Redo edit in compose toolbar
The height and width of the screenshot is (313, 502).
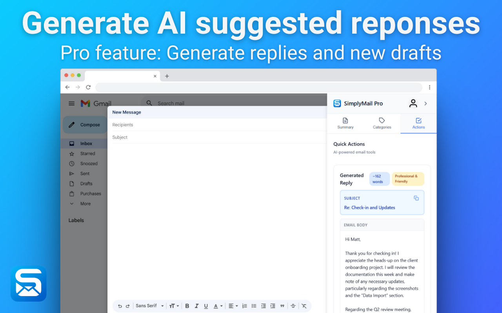(127, 306)
